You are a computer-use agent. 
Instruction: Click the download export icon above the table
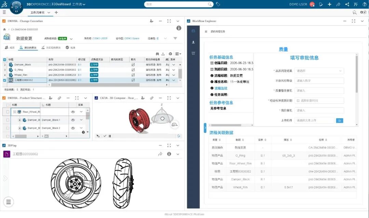pyautogui.click(x=163, y=54)
